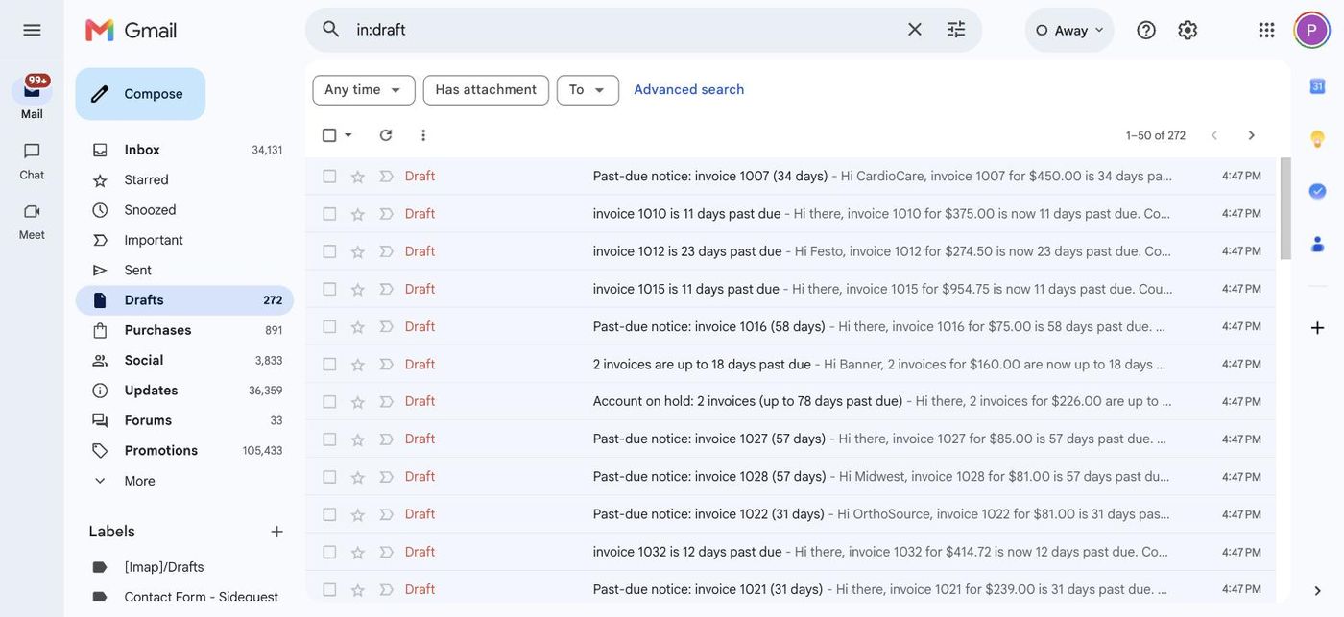
Task: Tick the select-all checkbox
Action: pyautogui.click(x=329, y=135)
